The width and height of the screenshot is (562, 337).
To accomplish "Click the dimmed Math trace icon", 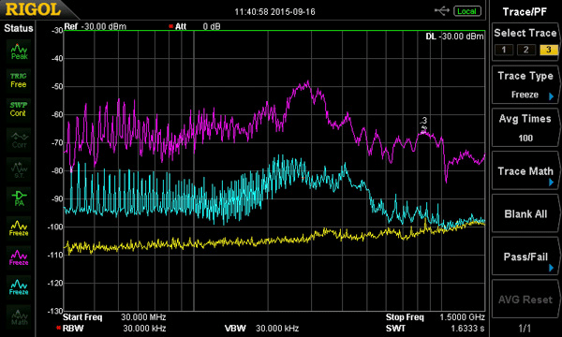I will tap(19, 316).
